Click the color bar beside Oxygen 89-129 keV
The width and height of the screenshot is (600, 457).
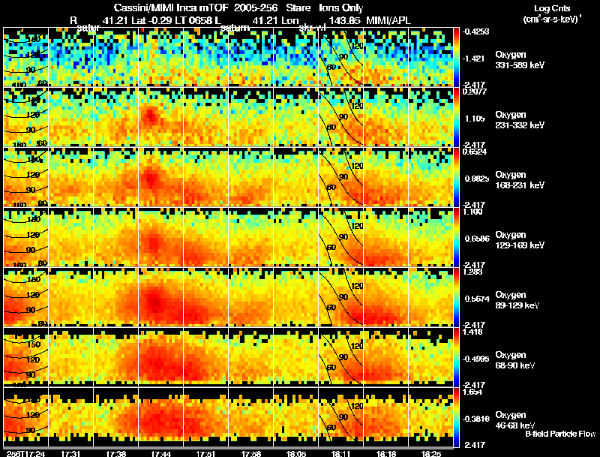click(456, 297)
